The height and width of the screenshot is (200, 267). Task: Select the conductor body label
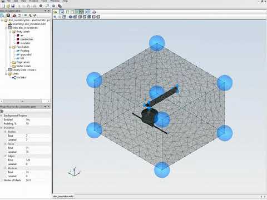point(27,39)
